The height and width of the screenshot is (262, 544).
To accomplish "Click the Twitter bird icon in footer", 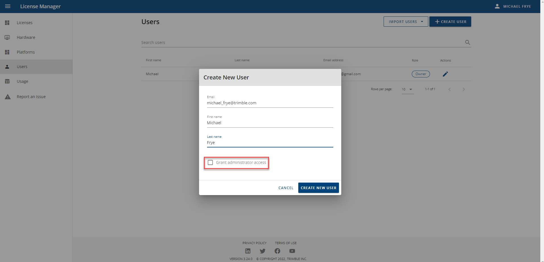I will point(262,251).
